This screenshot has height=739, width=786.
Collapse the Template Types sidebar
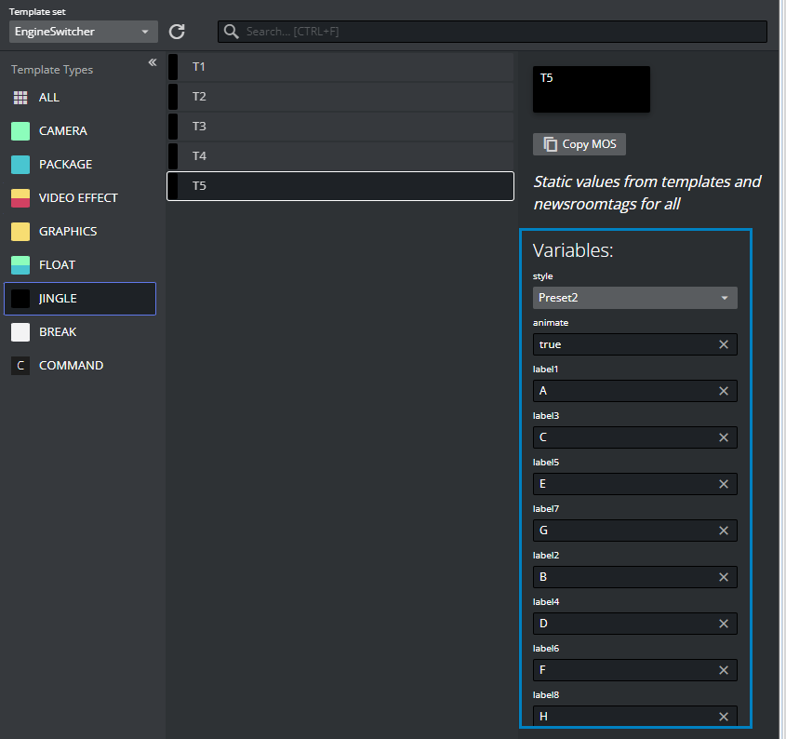pos(153,62)
